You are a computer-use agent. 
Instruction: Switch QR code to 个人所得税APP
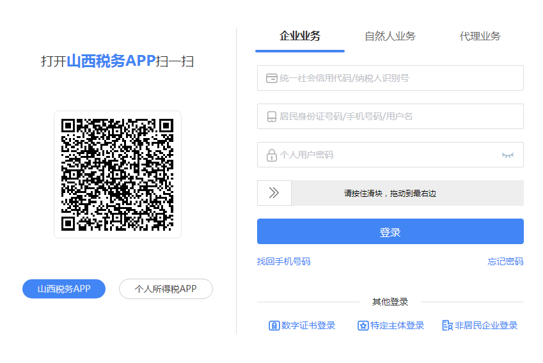pyautogui.click(x=166, y=289)
